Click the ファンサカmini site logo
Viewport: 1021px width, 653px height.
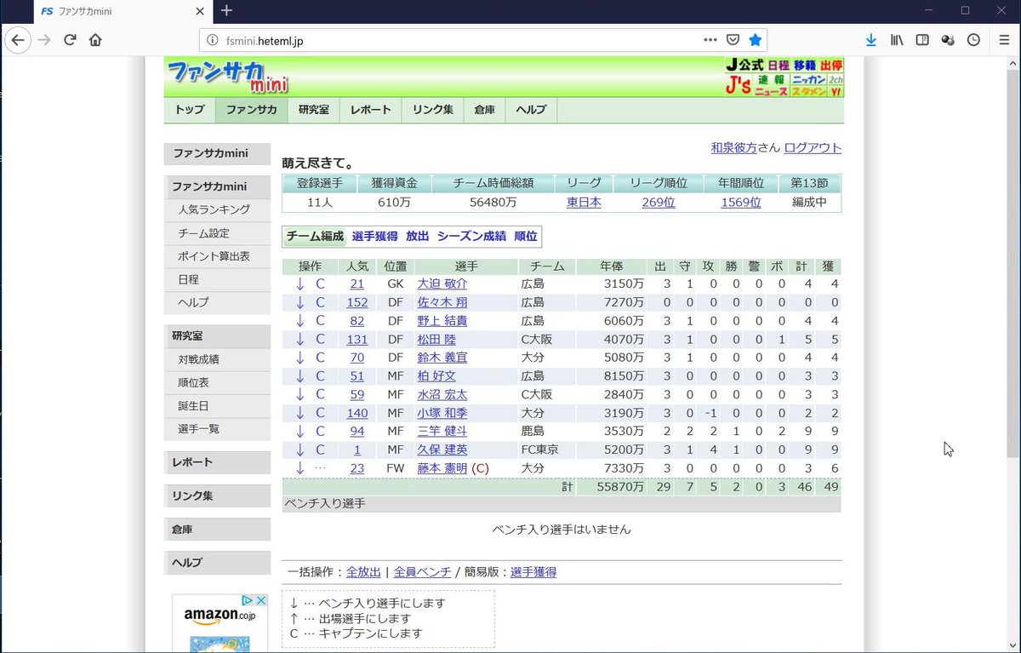pos(228,77)
